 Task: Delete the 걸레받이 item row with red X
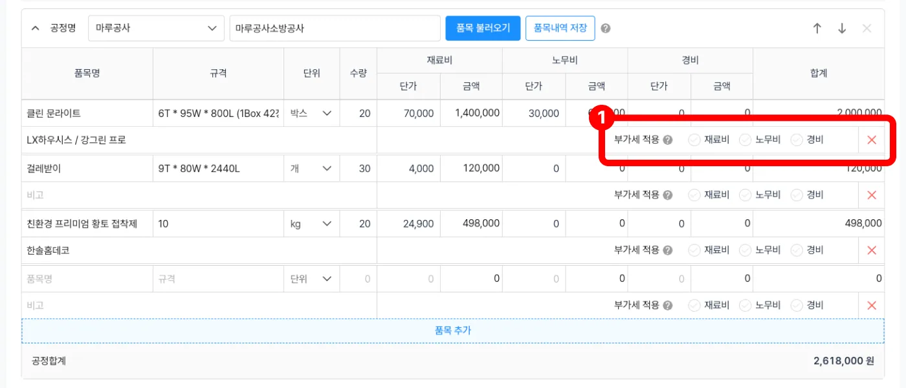coord(872,195)
